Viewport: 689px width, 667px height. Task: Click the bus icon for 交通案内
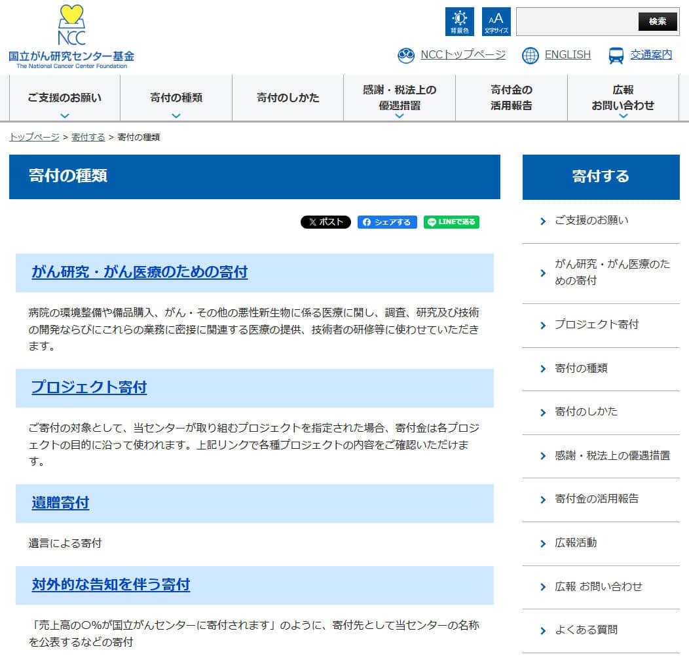[614, 56]
